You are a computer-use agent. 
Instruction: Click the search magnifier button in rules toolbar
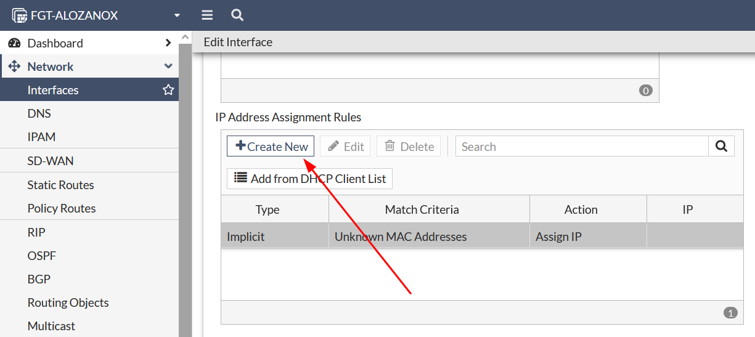pos(721,147)
